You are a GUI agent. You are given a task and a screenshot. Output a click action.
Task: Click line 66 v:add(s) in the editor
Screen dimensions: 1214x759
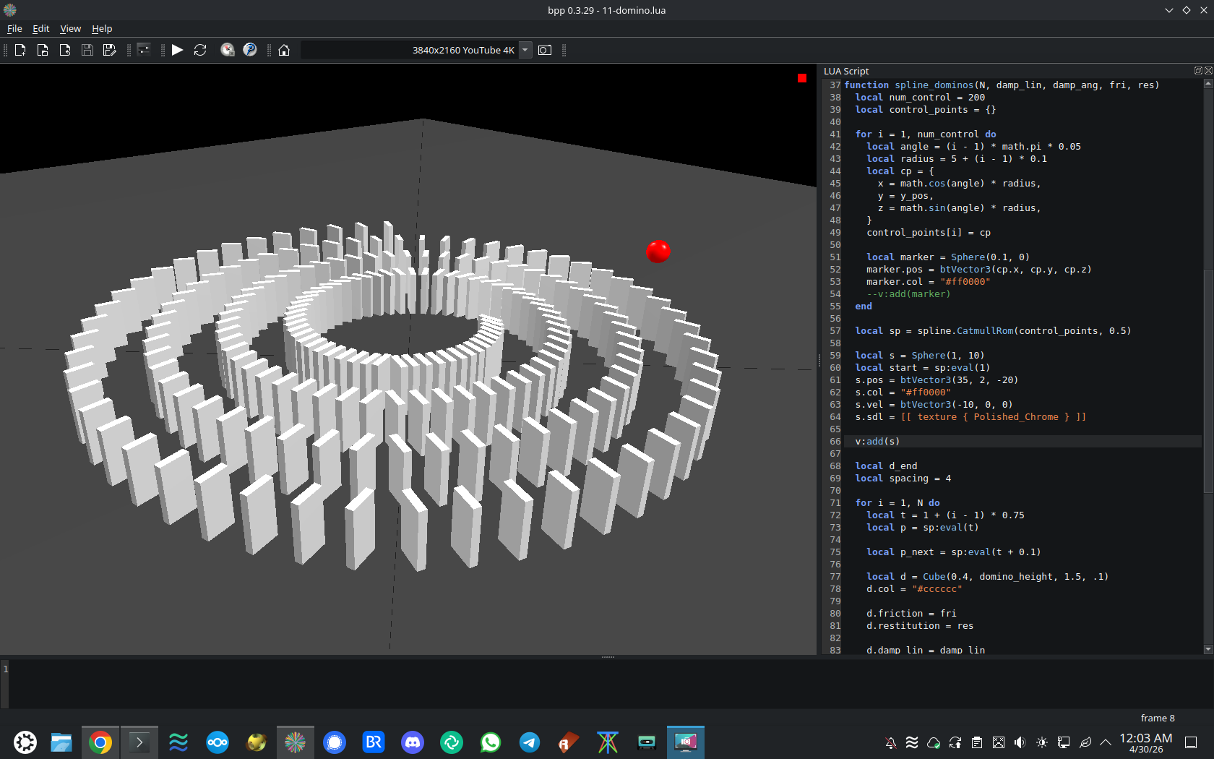click(x=877, y=442)
